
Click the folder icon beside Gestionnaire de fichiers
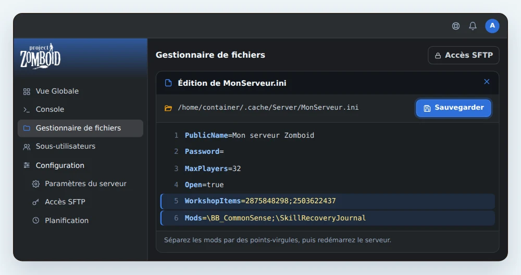27,128
